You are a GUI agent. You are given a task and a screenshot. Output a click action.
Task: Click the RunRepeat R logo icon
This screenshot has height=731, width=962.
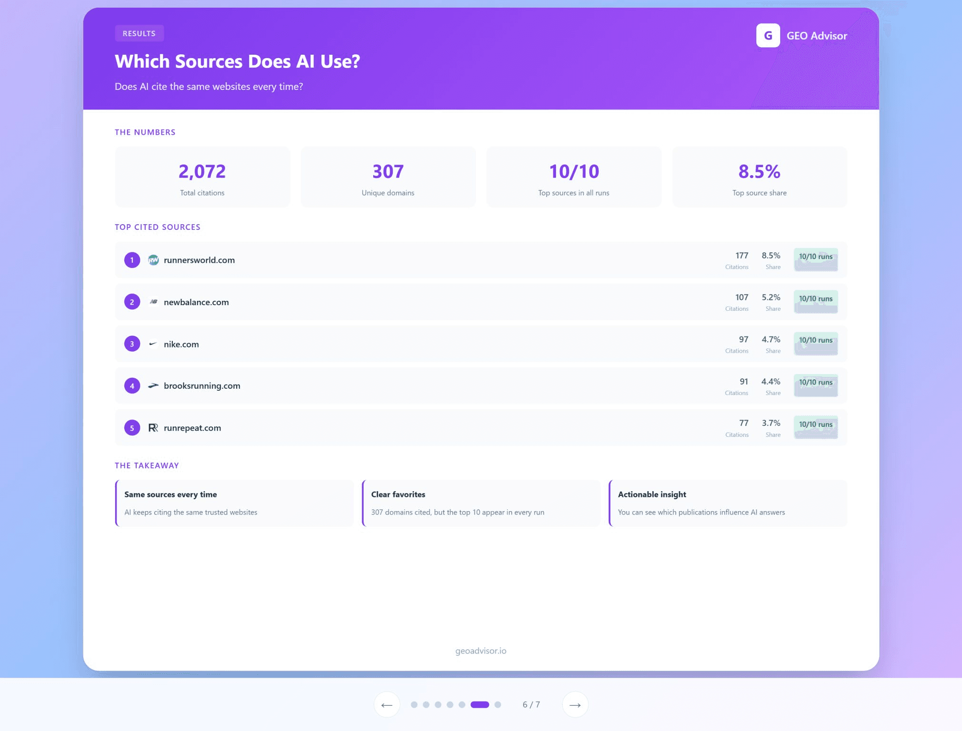coord(153,427)
